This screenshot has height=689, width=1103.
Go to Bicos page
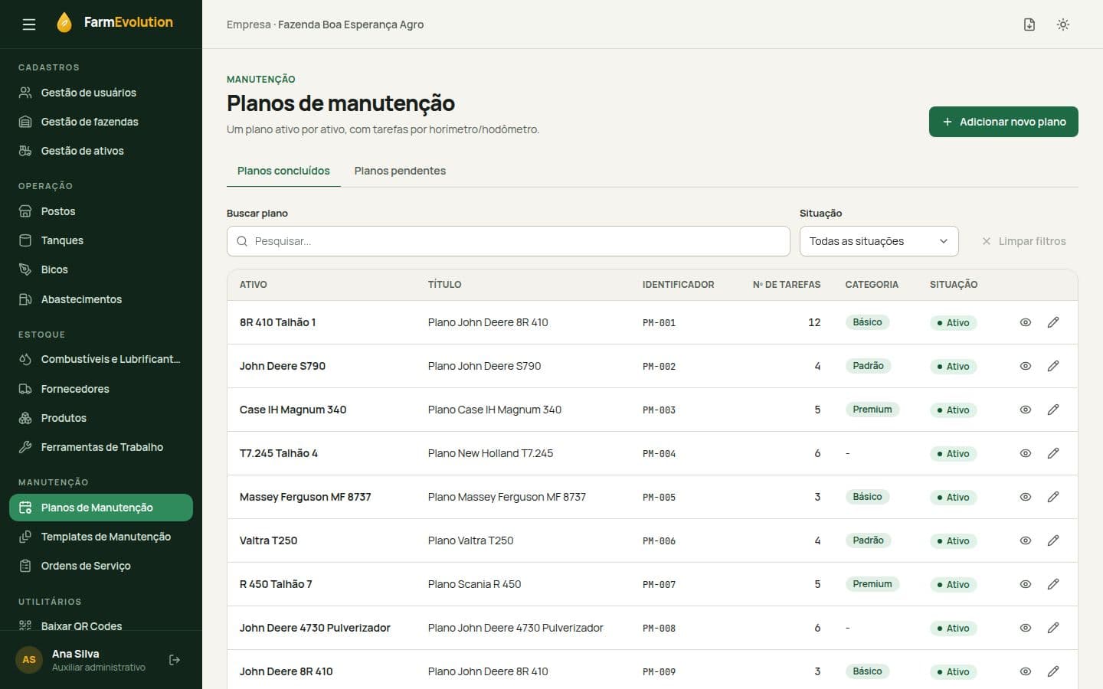[101, 269]
